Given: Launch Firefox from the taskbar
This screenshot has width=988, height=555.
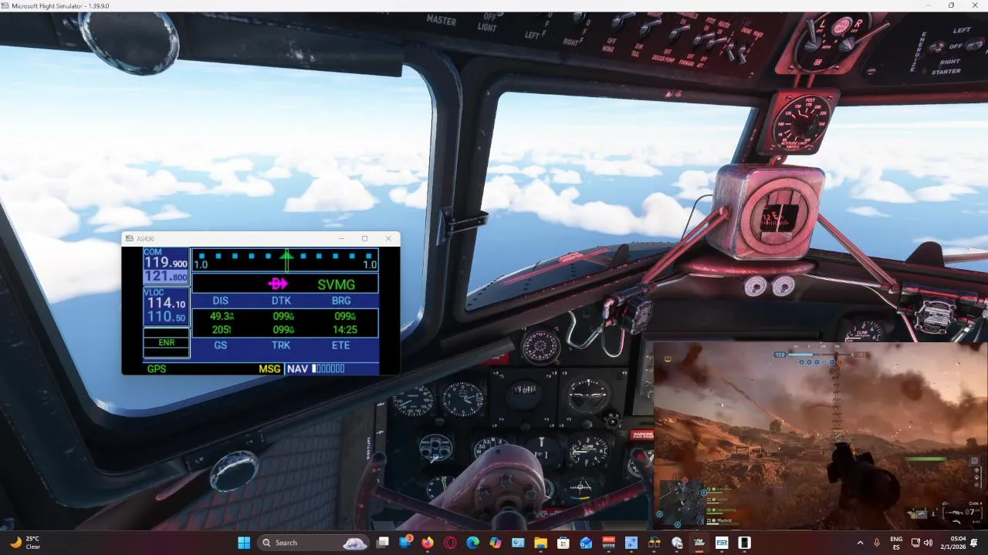Looking at the screenshot, I should 428,543.
